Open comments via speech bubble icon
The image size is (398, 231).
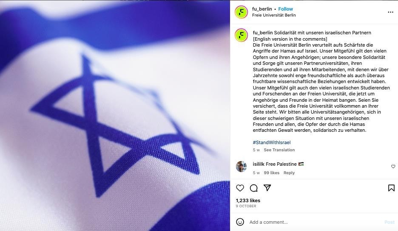[253, 188]
